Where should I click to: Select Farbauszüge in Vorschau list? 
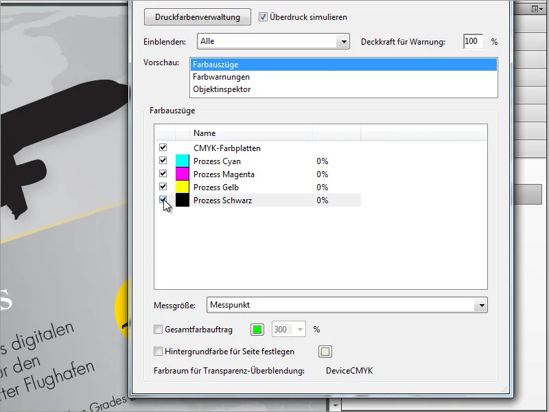click(x=344, y=65)
